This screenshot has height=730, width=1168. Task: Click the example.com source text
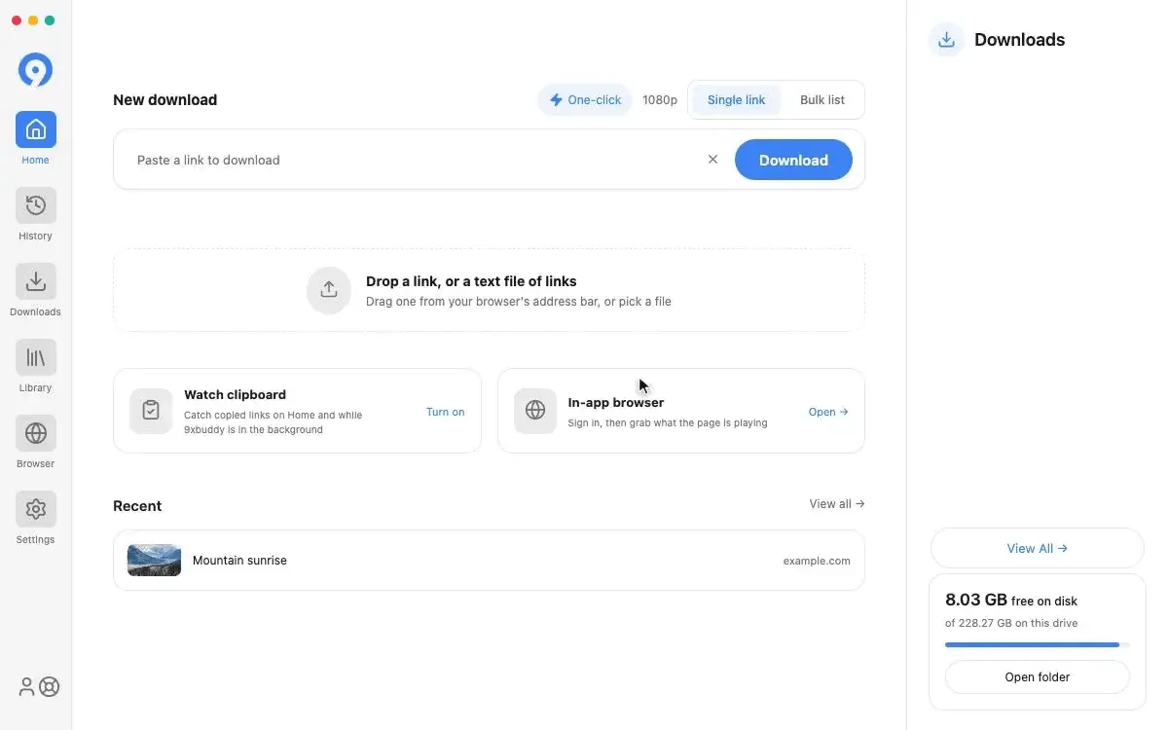pyautogui.click(x=817, y=561)
